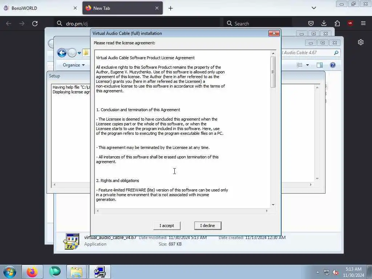This screenshot has height=279, width=372.
Task: Go forward in Firefox history
Action: (21, 24)
